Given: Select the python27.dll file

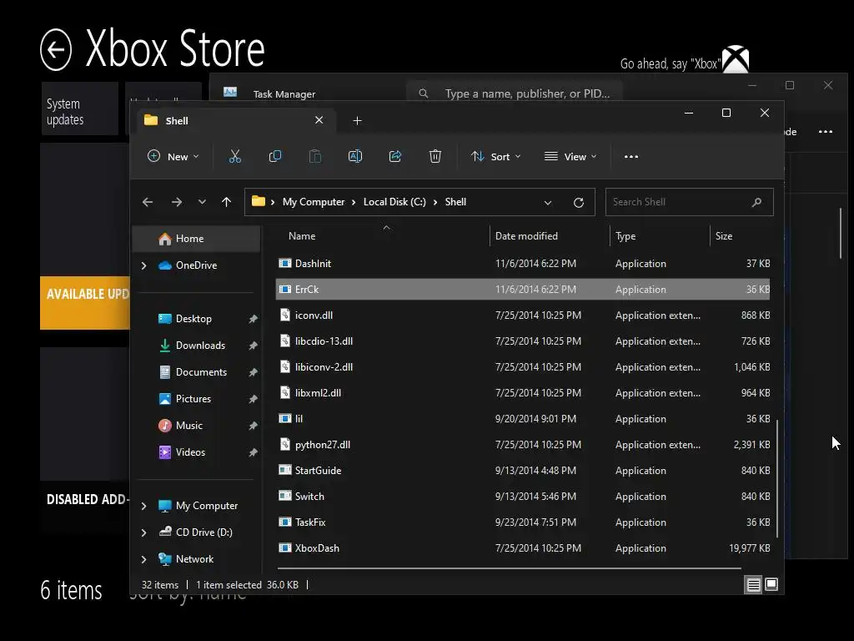Looking at the screenshot, I should click(523, 445).
